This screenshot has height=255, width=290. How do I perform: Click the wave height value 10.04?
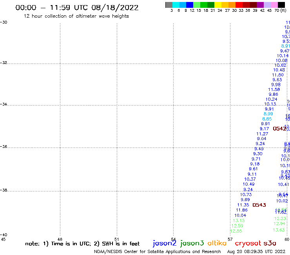pos(240,215)
